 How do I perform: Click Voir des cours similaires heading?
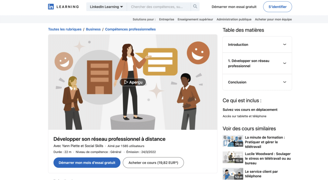[249, 128]
